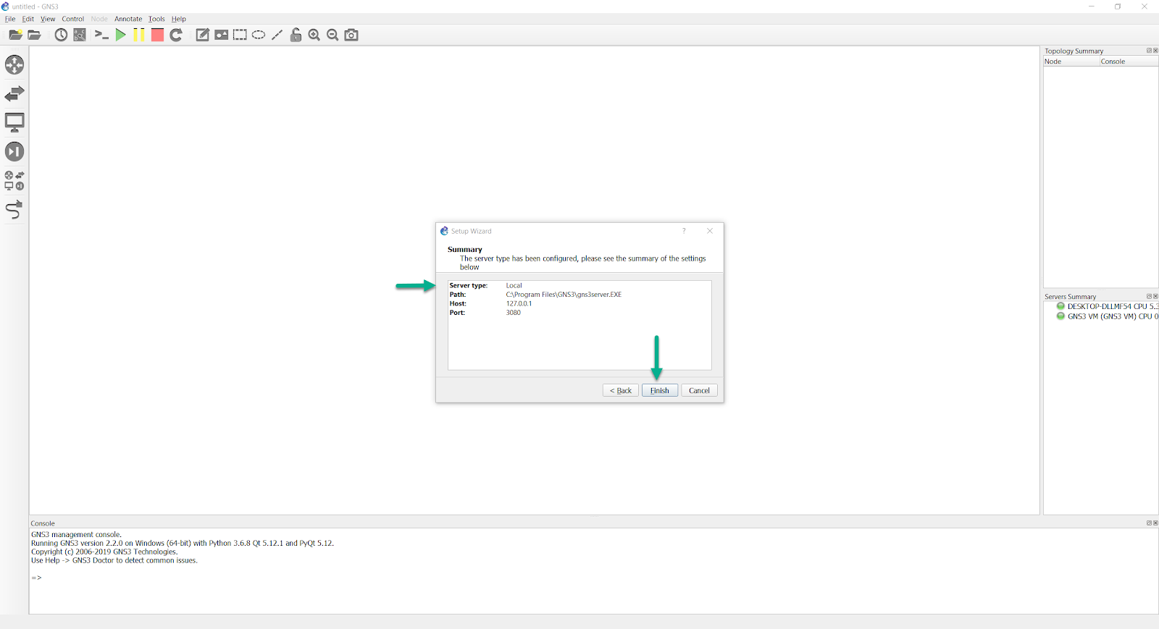Browse Routers in the device sidebar
Screen dimensions: 1159x629
tap(14, 65)
